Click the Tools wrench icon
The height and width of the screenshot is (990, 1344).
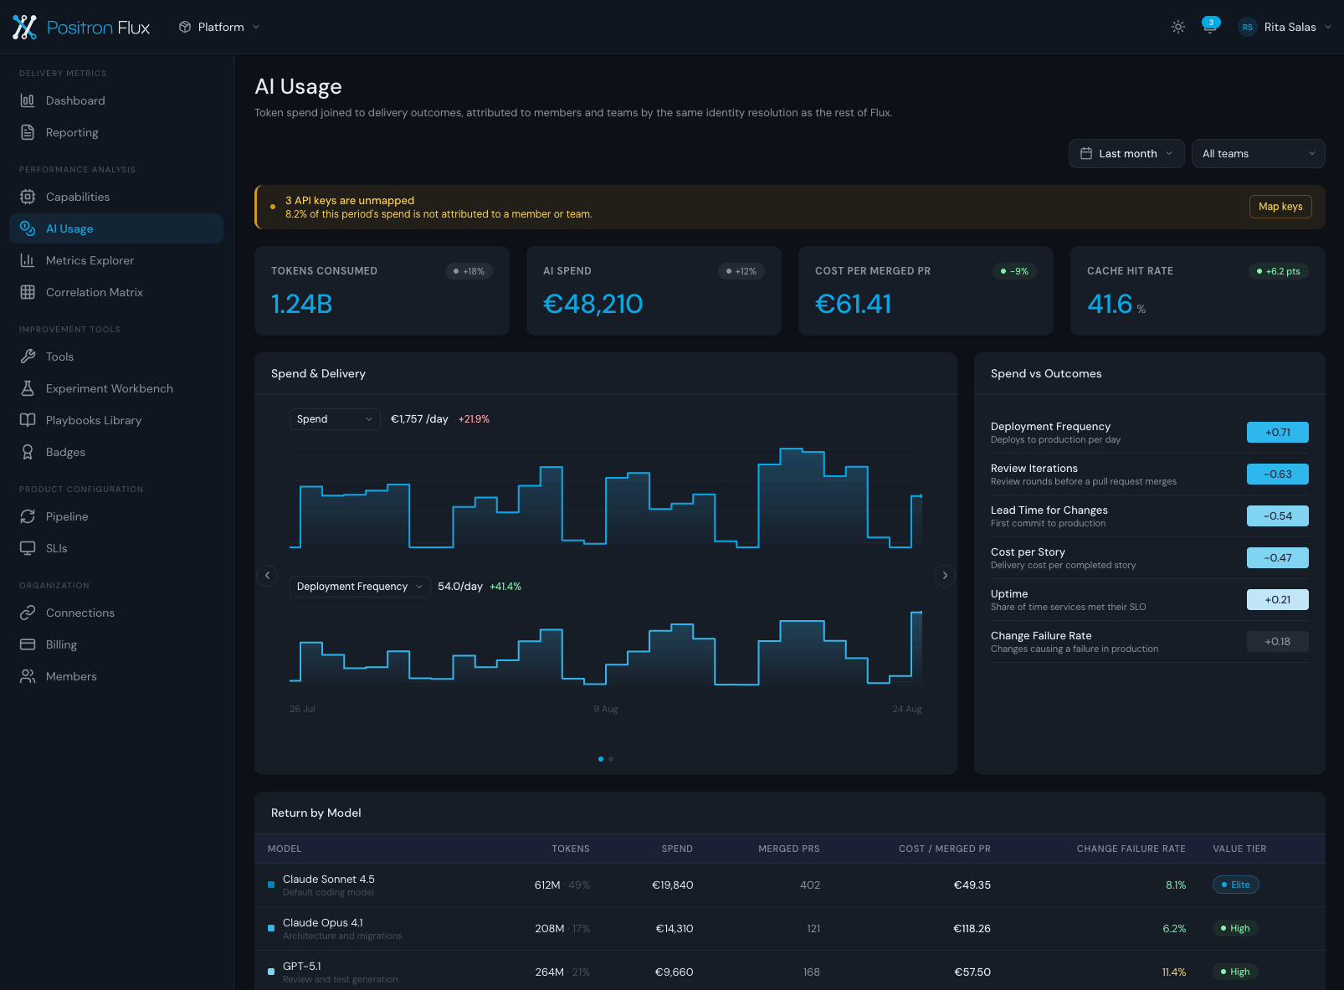point(28,357)
